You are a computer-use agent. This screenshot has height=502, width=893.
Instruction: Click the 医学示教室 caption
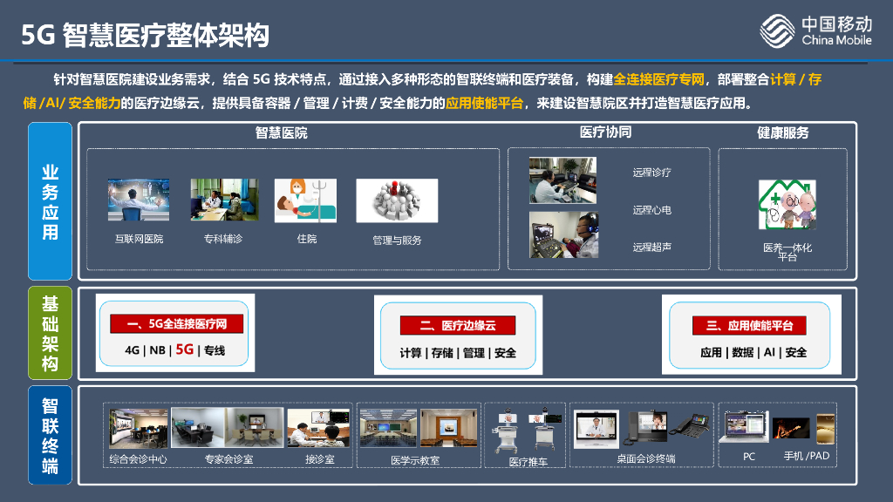point(415,460)
